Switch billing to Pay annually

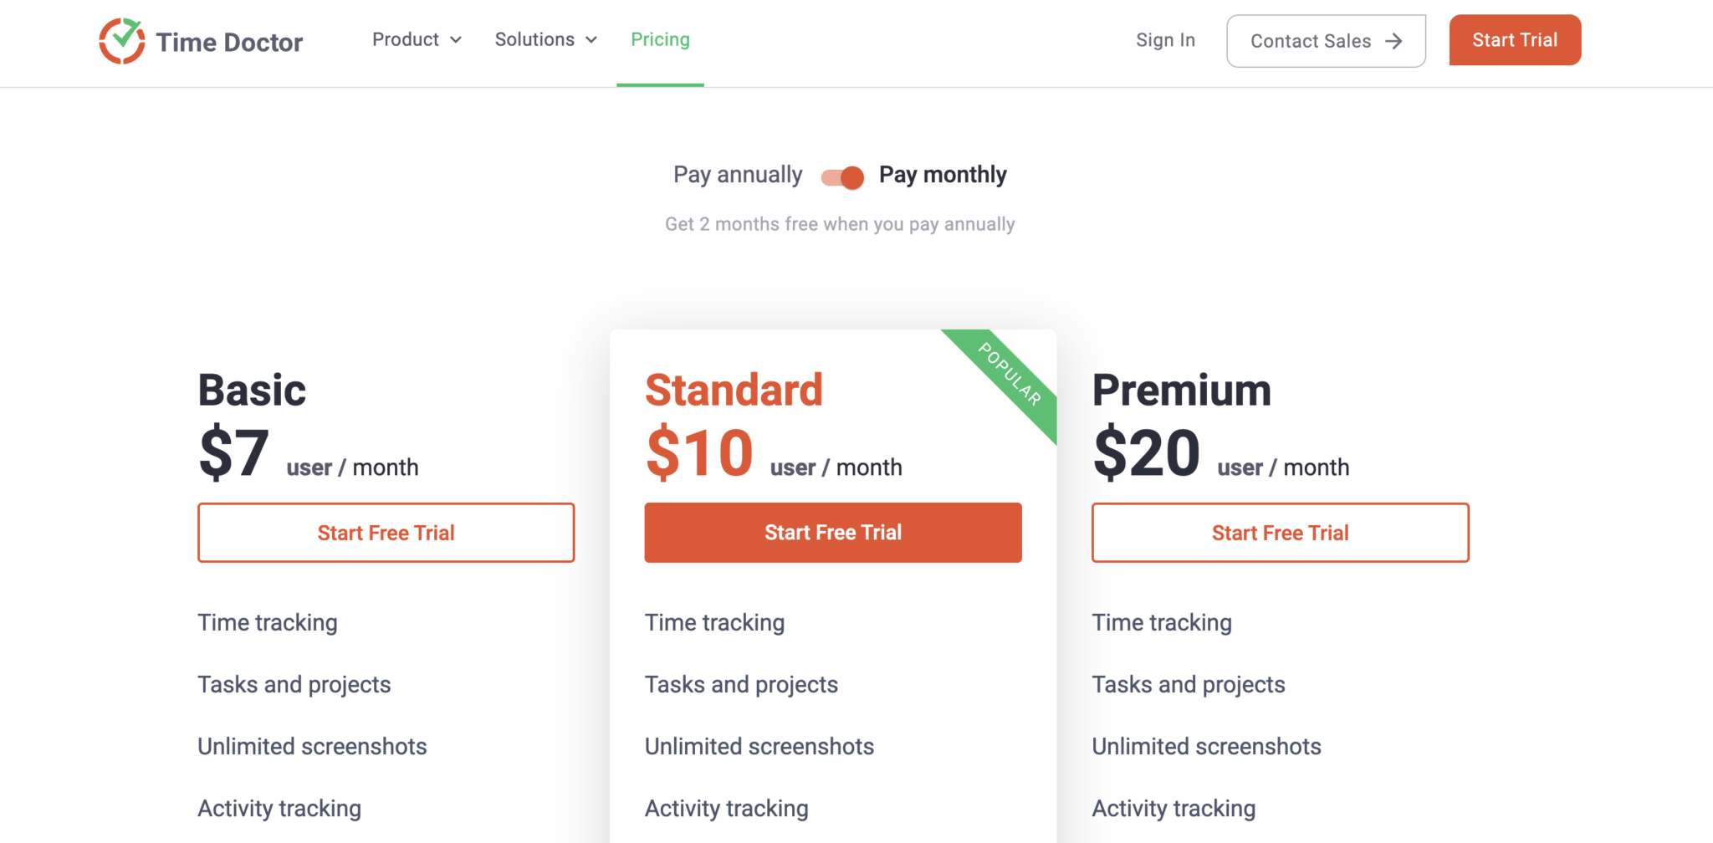737,175
